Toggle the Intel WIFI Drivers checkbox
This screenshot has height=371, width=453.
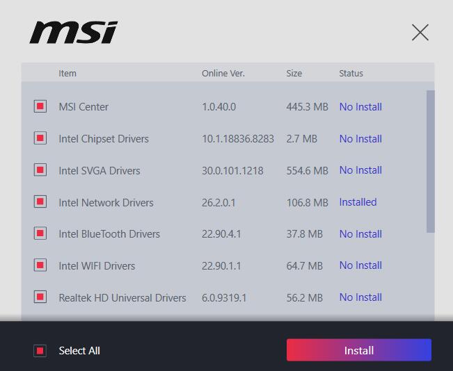40,265
